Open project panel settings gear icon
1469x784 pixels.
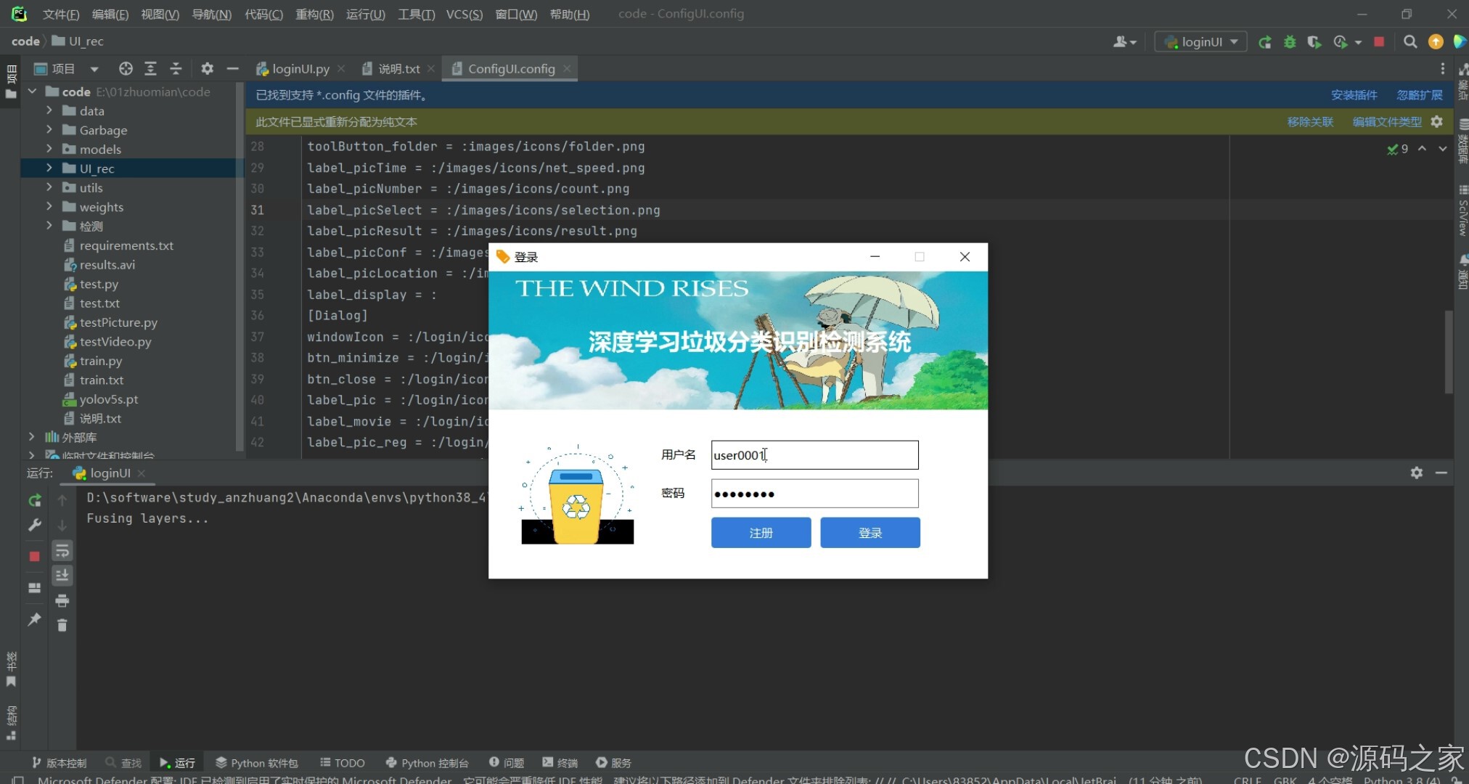tap(208, 68)
